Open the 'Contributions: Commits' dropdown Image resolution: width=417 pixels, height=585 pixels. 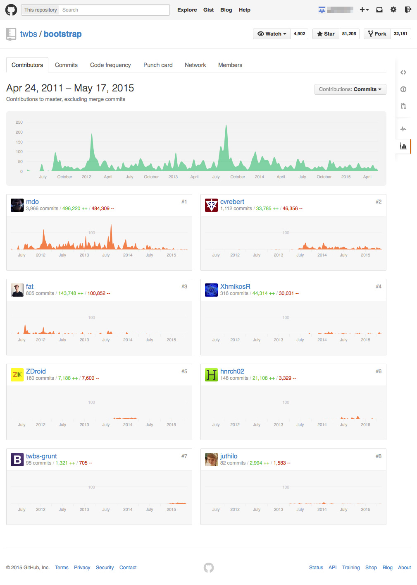point(350,89)
